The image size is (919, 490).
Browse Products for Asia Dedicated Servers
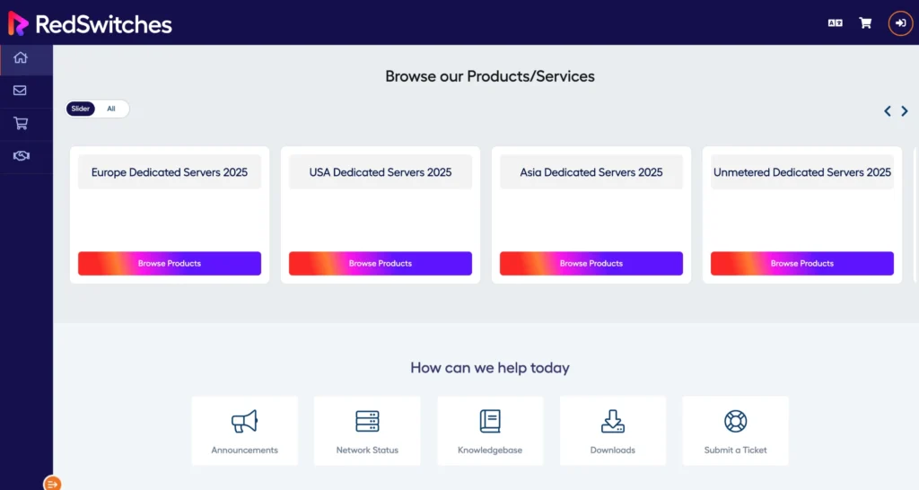(591, 263)
